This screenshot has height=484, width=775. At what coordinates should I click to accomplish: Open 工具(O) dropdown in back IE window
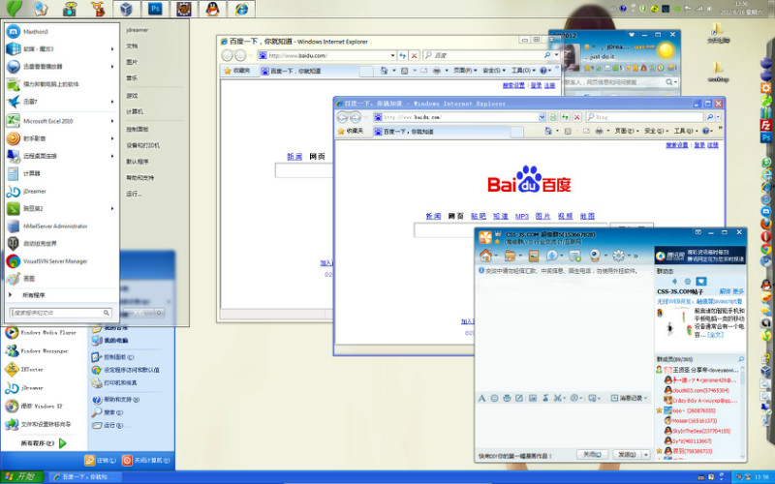coord(524,71)
